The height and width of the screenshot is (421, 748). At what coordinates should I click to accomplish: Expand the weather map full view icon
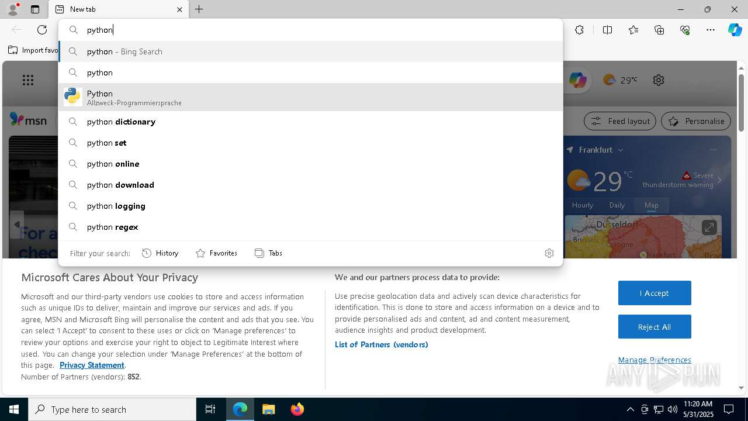point(709,227)
